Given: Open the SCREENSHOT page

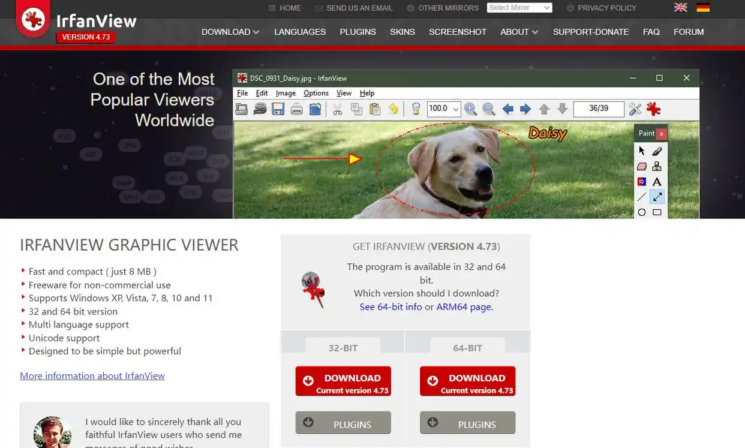Looking at the screenshot, I should click(458, 32).
